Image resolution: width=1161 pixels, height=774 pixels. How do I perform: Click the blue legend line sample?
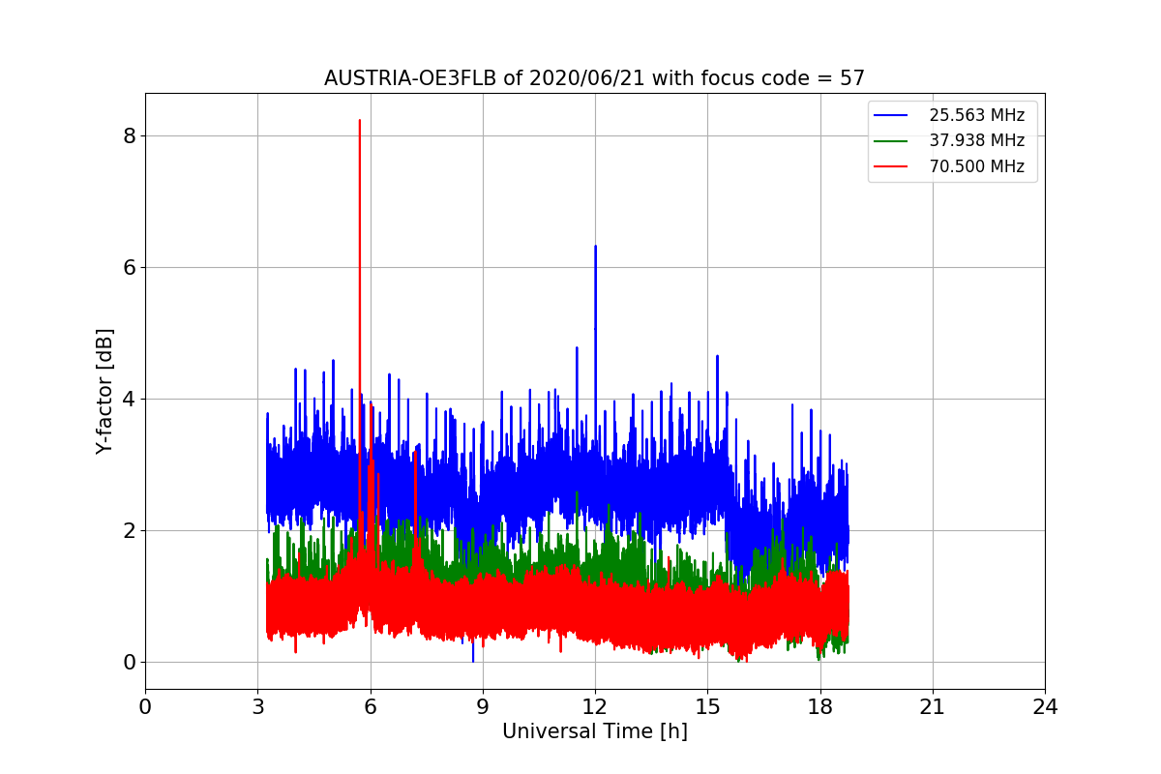pos(892,115)
